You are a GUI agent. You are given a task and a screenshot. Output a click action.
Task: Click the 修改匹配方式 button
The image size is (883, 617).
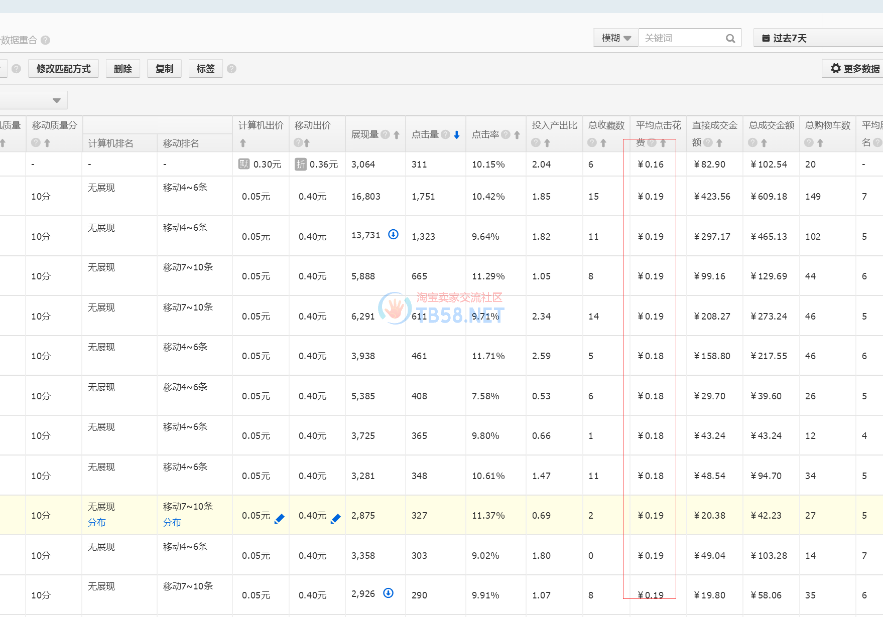pos(63,69)
